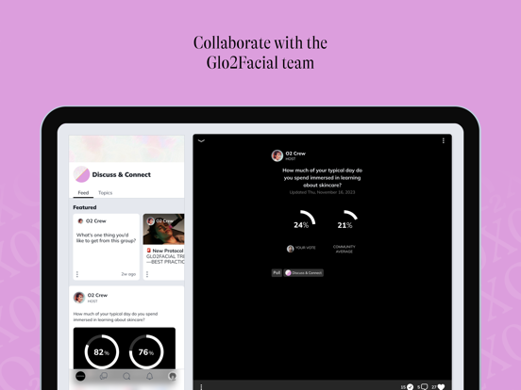Open the poll panel's three-dot options menu
This screenshot has width=521, height=390.
click(444, 141)
